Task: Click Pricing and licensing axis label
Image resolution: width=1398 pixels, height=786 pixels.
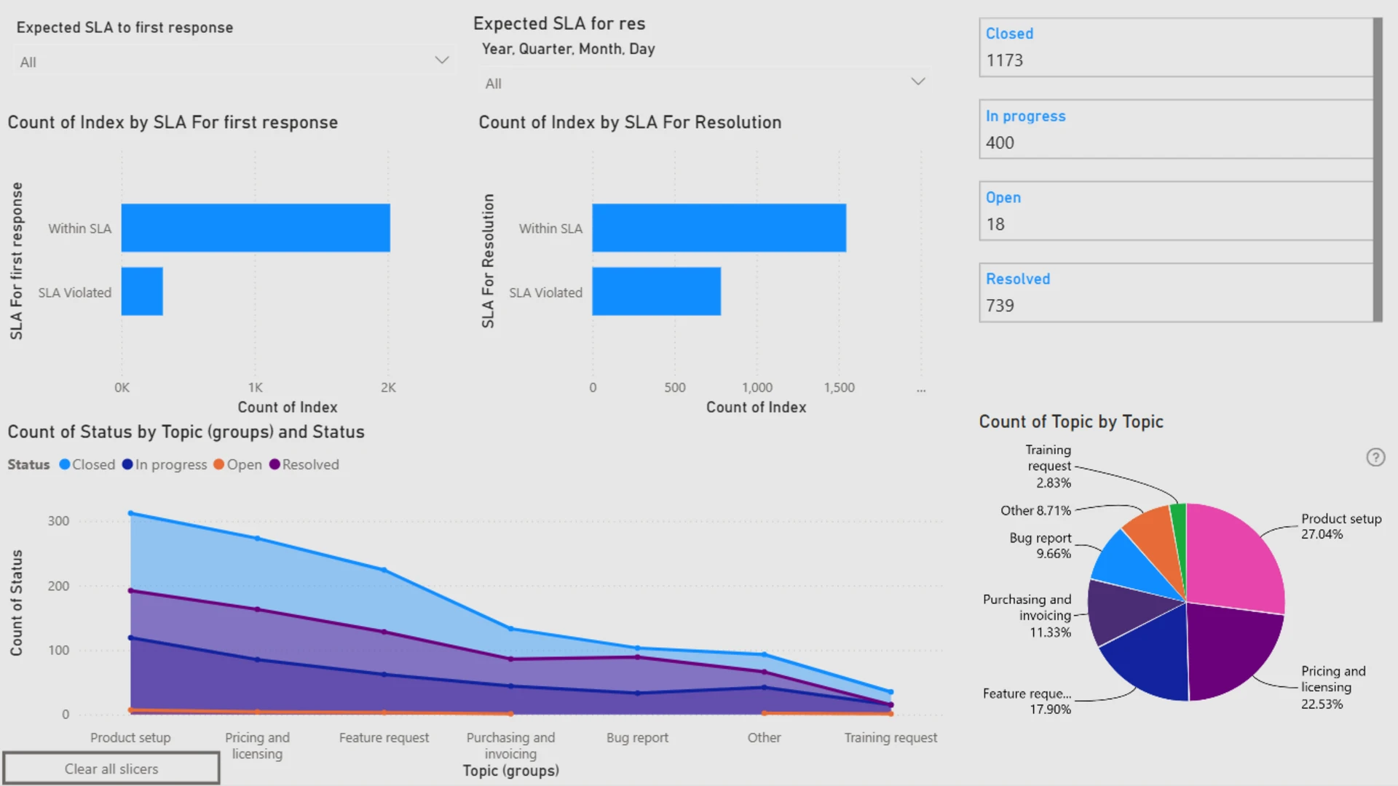Action: coord(257,745)
